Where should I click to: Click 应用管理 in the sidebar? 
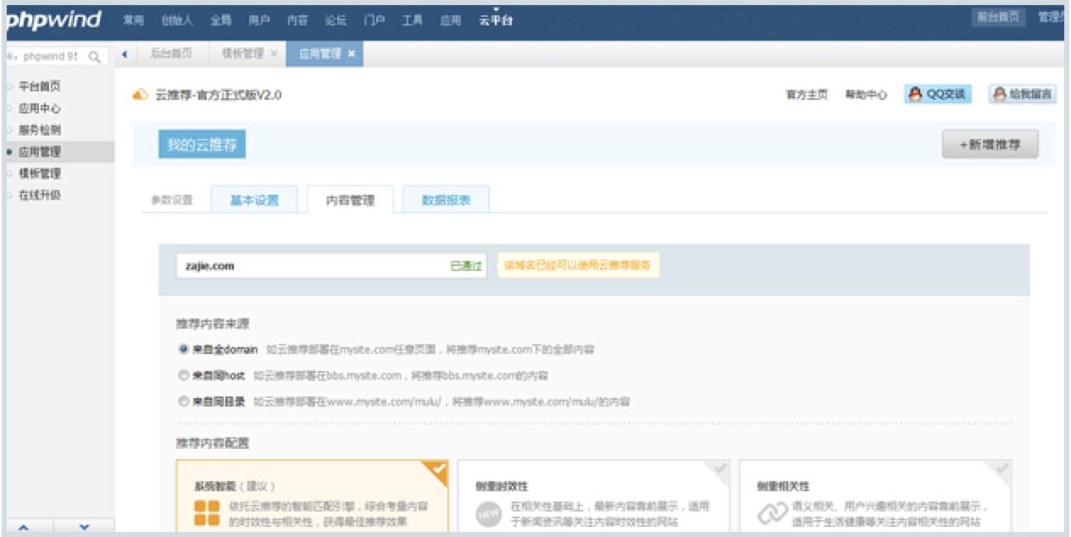40,152
